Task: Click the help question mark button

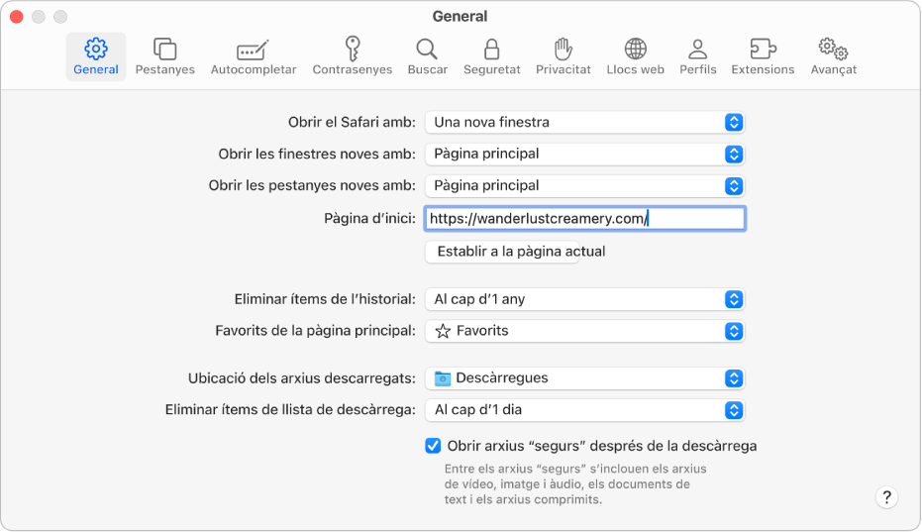Action: coord(886,498)
